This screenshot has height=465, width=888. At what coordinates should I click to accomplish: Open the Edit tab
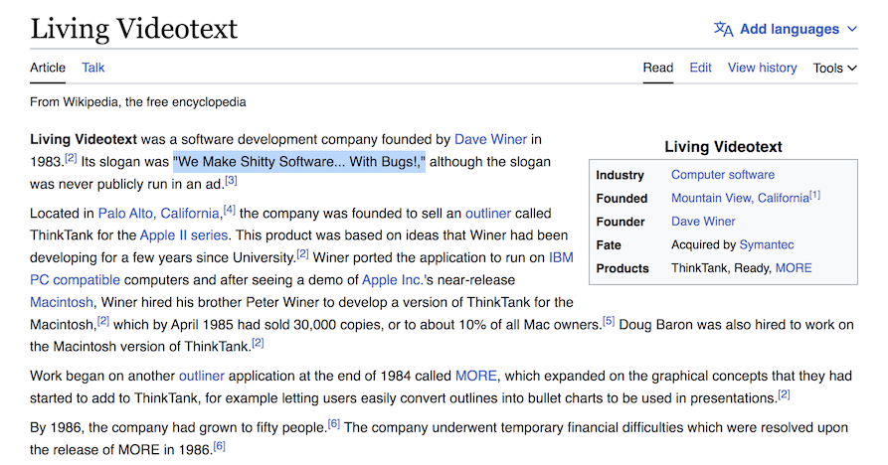pyautogui.click(x=700, y=68)
